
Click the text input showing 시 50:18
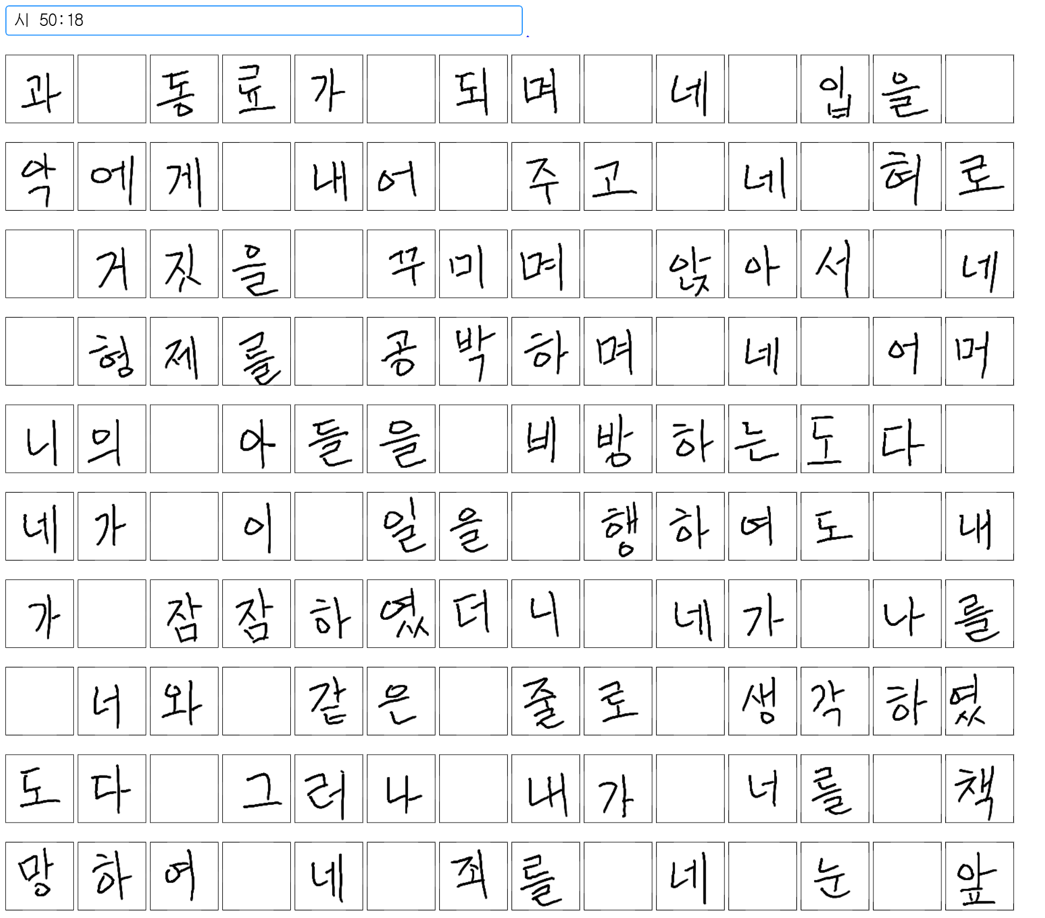pyautogui.click(x=263, y=20)
